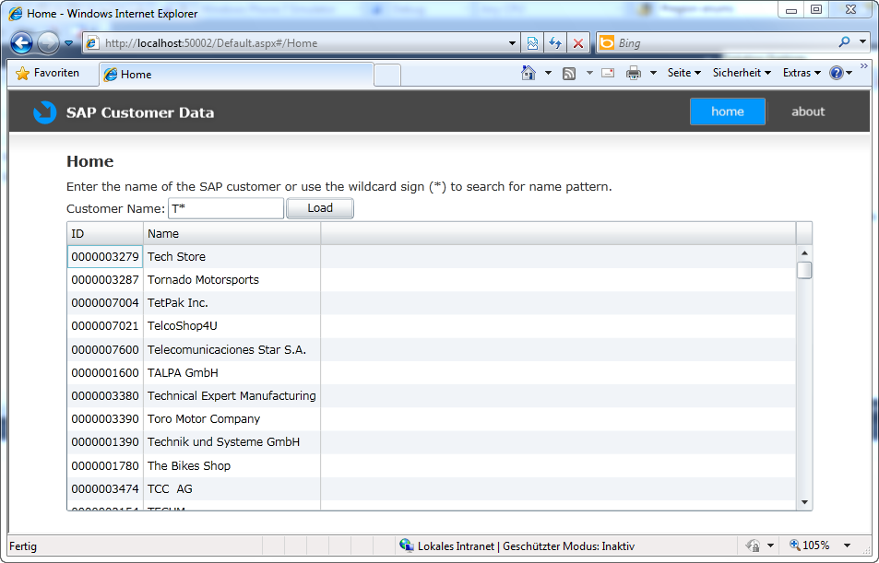This screenshot has width=879, height=563.
Task: Show more toolbar commands chevron
Action: [864, 66]
